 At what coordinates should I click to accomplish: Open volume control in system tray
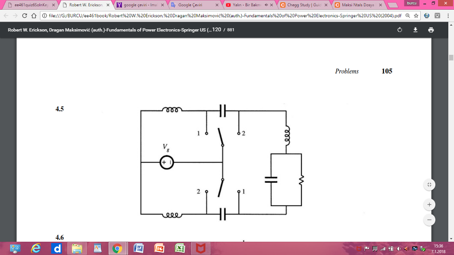click(x=399, y=249)
